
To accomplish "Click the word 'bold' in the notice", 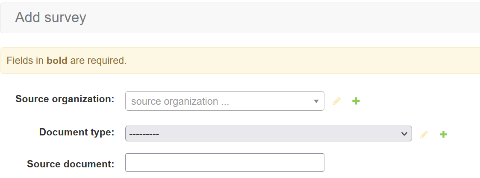I will 57,60.
